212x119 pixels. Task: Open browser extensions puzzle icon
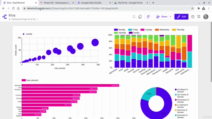coord(198,8)
